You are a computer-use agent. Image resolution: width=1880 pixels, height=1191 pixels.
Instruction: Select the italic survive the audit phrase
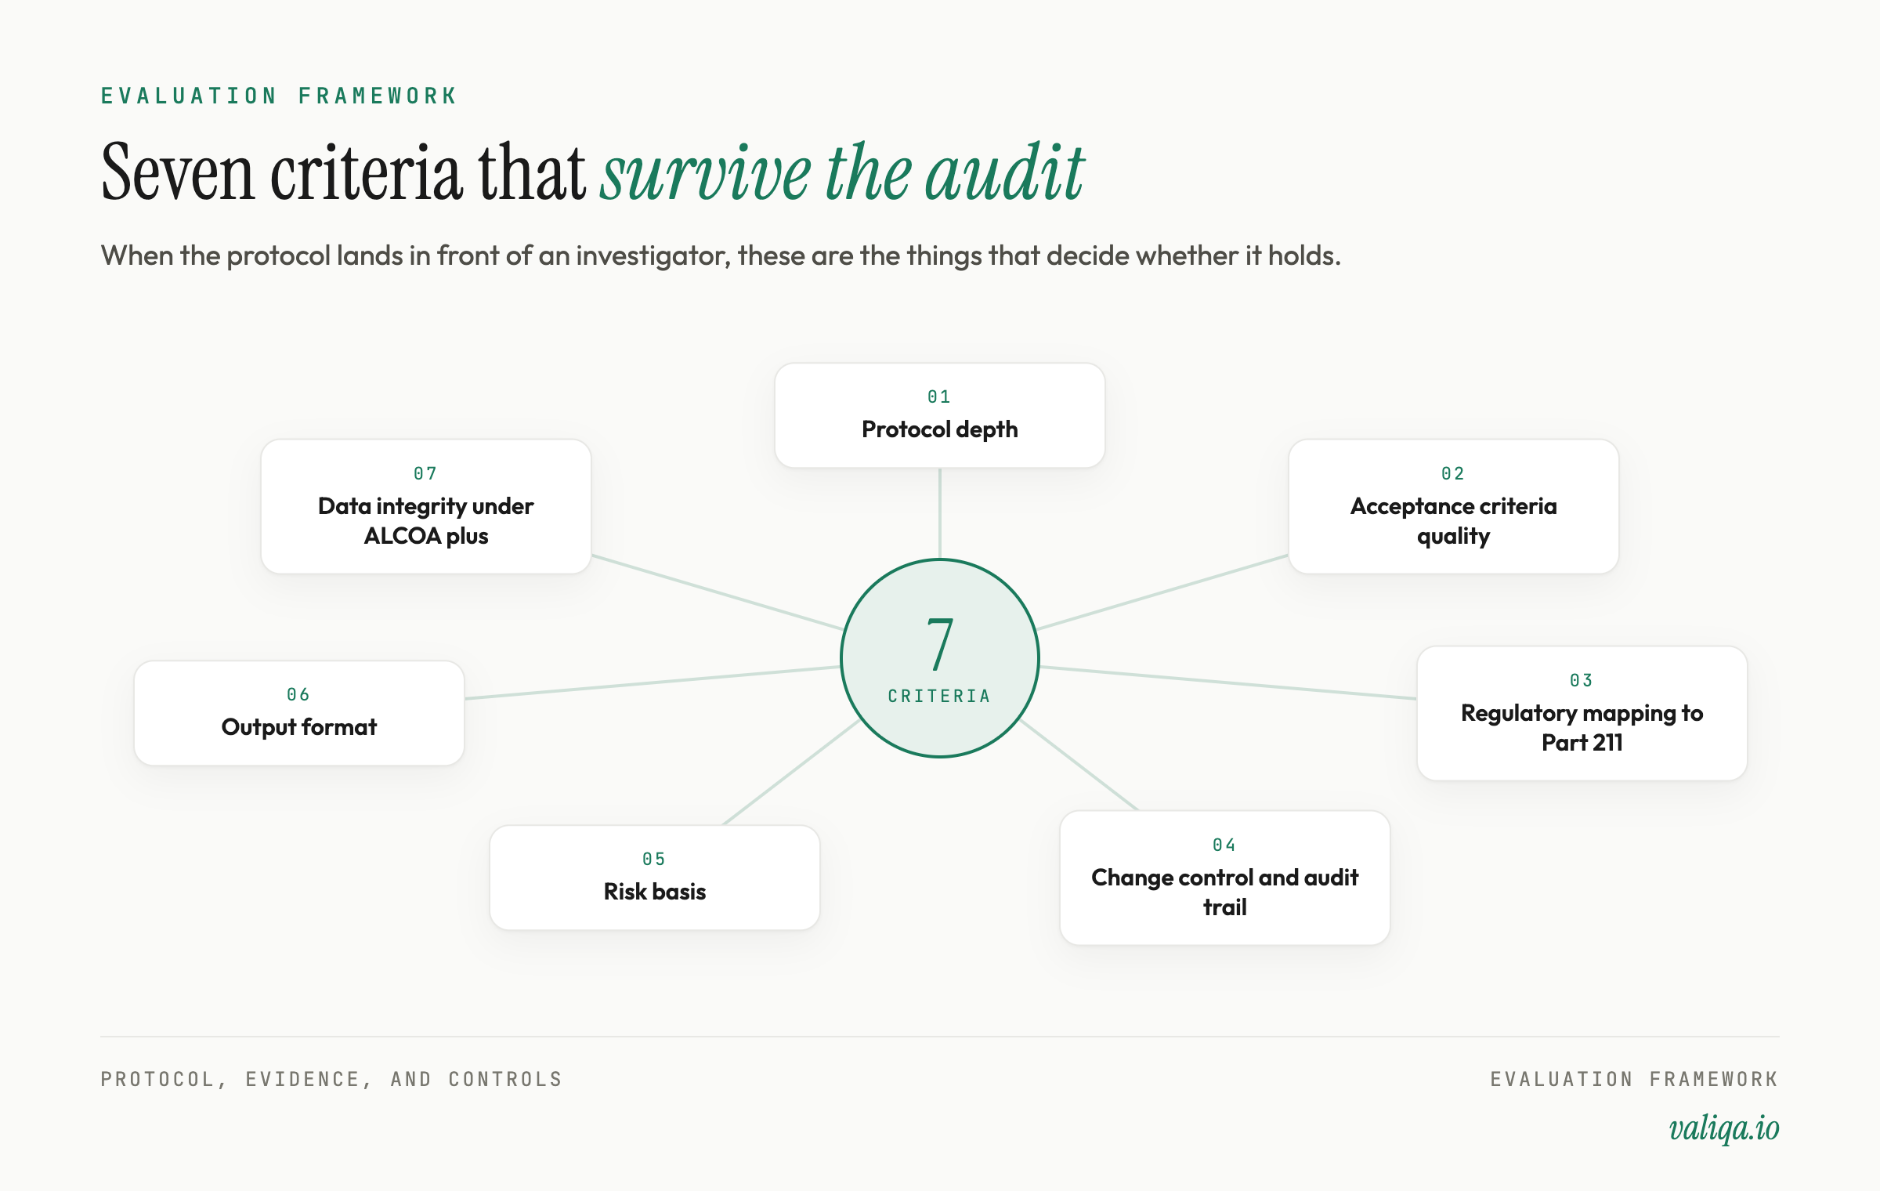(842, 172)
